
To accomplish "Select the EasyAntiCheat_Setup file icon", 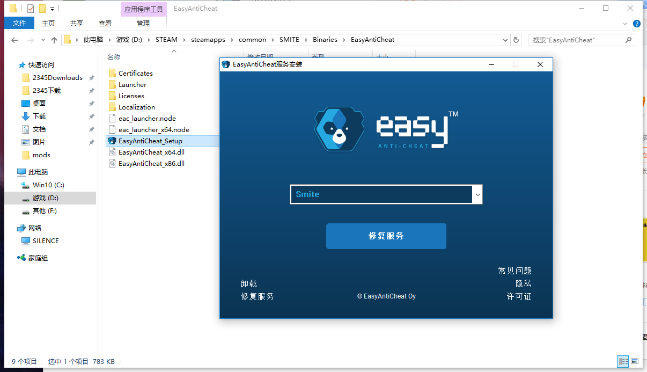I will tap(112, 141).
